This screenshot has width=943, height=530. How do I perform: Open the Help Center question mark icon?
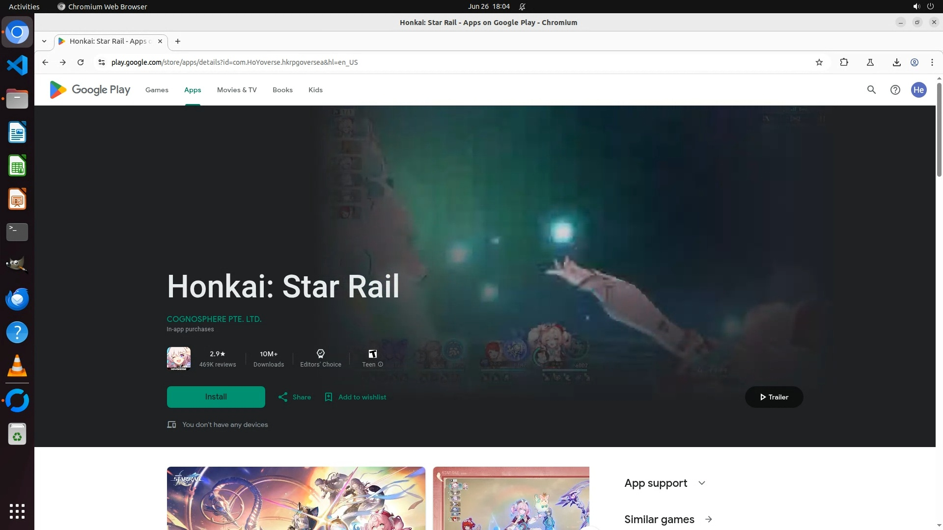point(895,90)
